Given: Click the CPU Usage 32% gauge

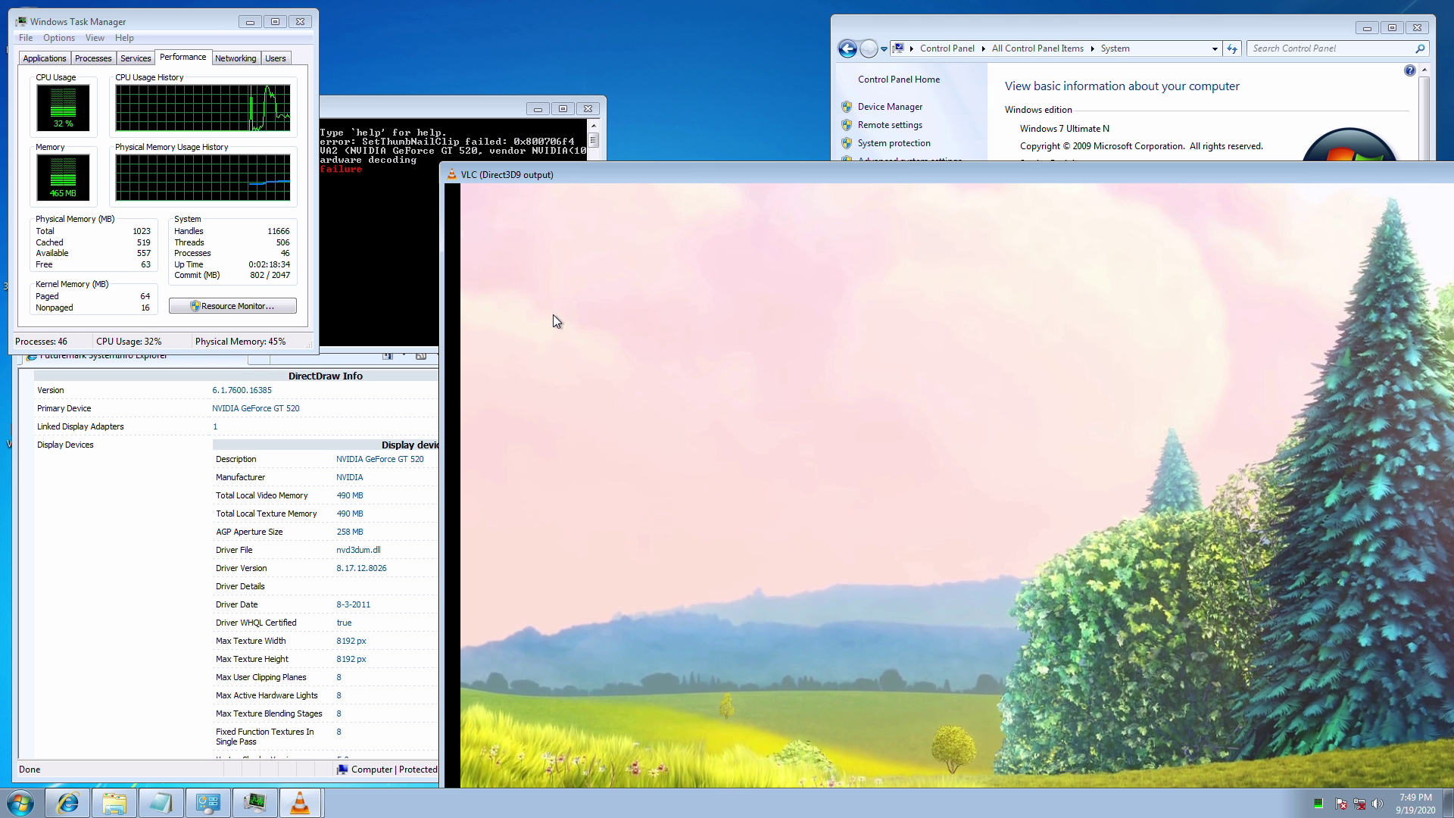Looking at the screenshot, I should 64,108.
